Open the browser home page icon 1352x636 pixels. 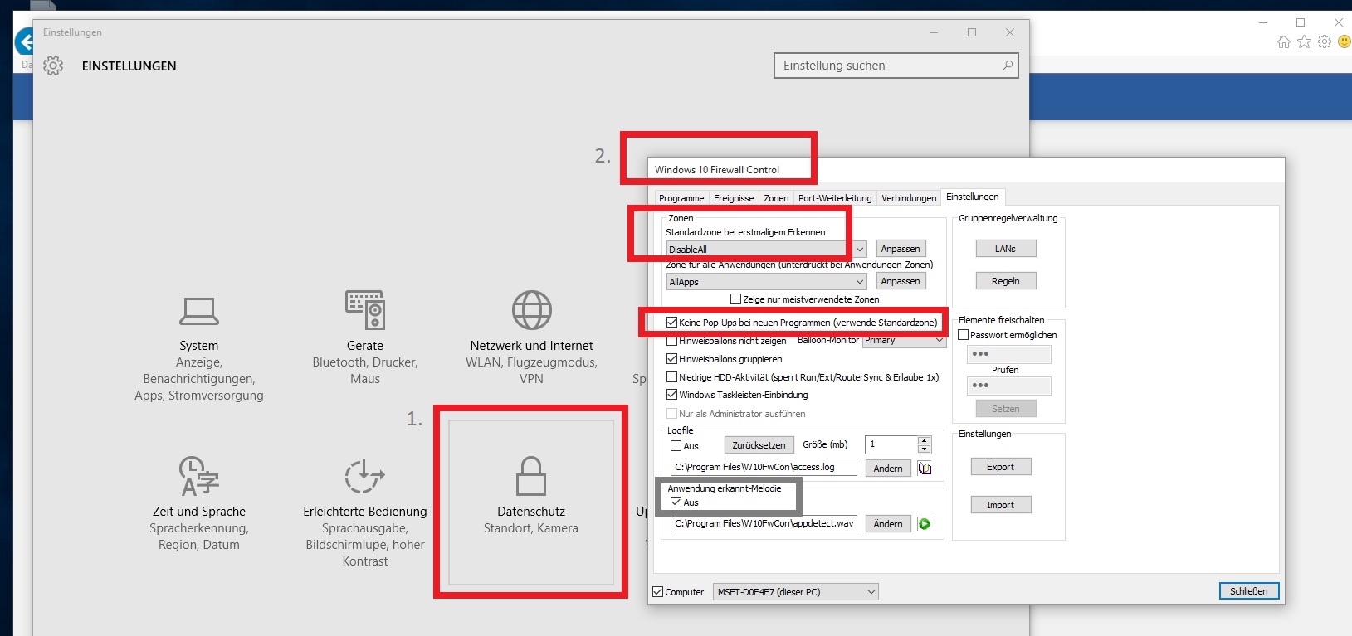pos(1284,41)
